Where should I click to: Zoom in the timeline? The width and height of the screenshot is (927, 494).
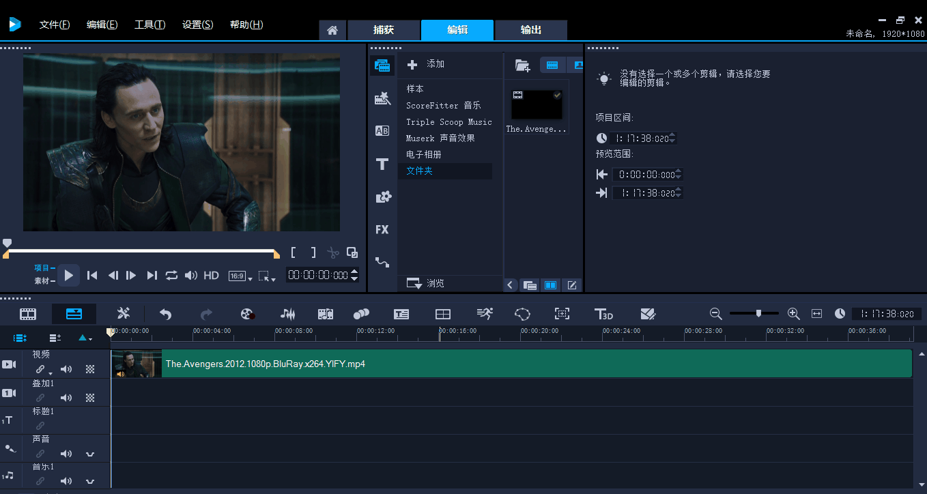[793, 313]
